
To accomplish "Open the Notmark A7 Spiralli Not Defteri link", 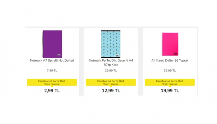I will point(52,61).
